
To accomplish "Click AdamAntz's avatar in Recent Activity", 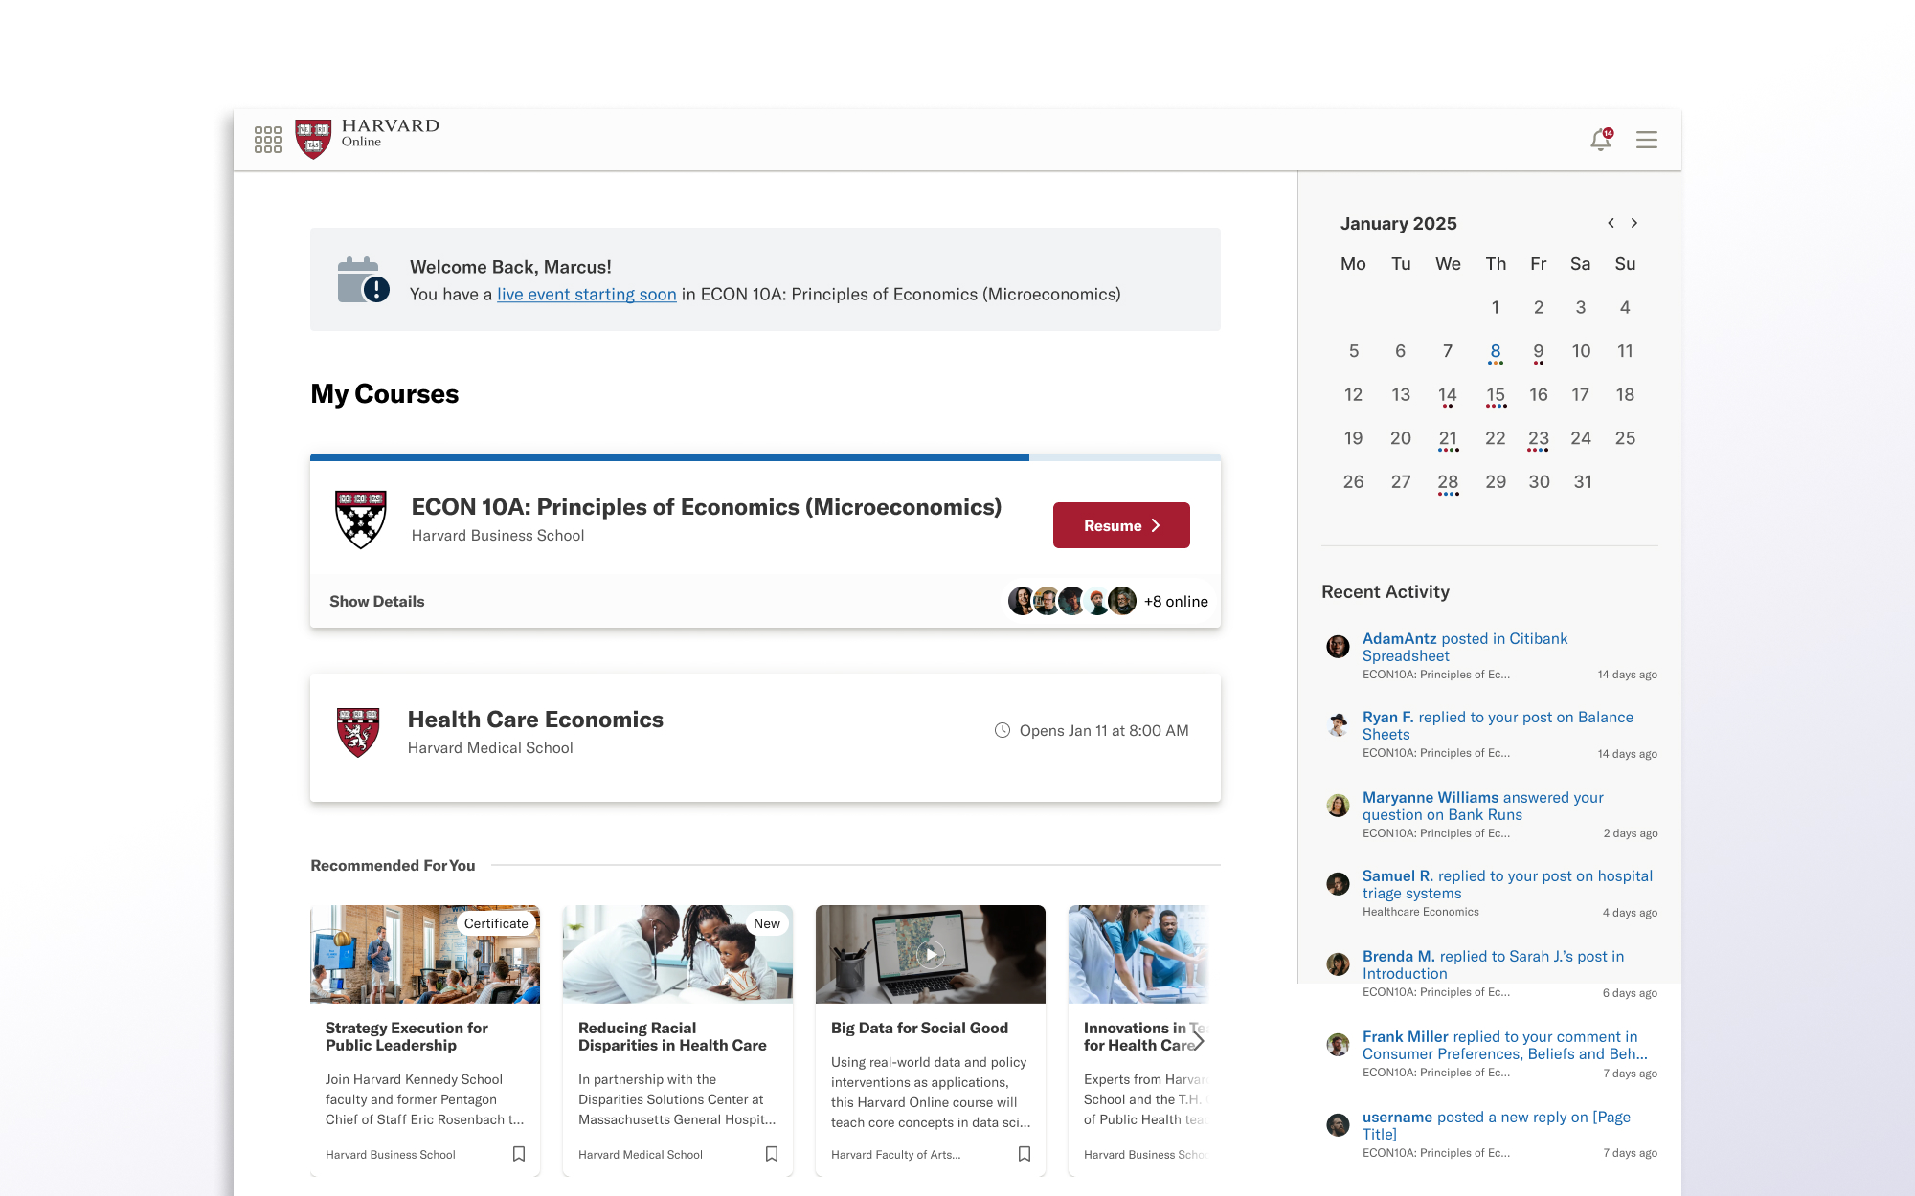I will [1338, 647].
